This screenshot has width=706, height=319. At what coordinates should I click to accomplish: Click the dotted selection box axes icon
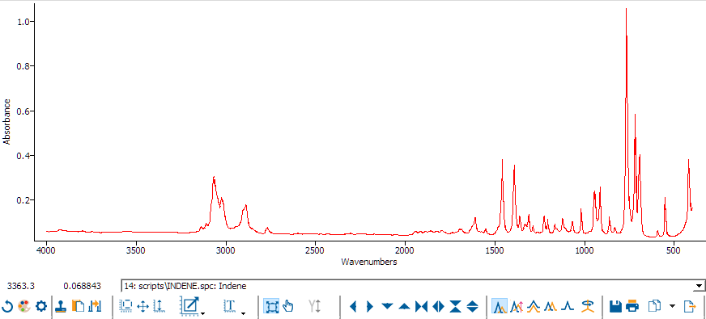[125, 307]
